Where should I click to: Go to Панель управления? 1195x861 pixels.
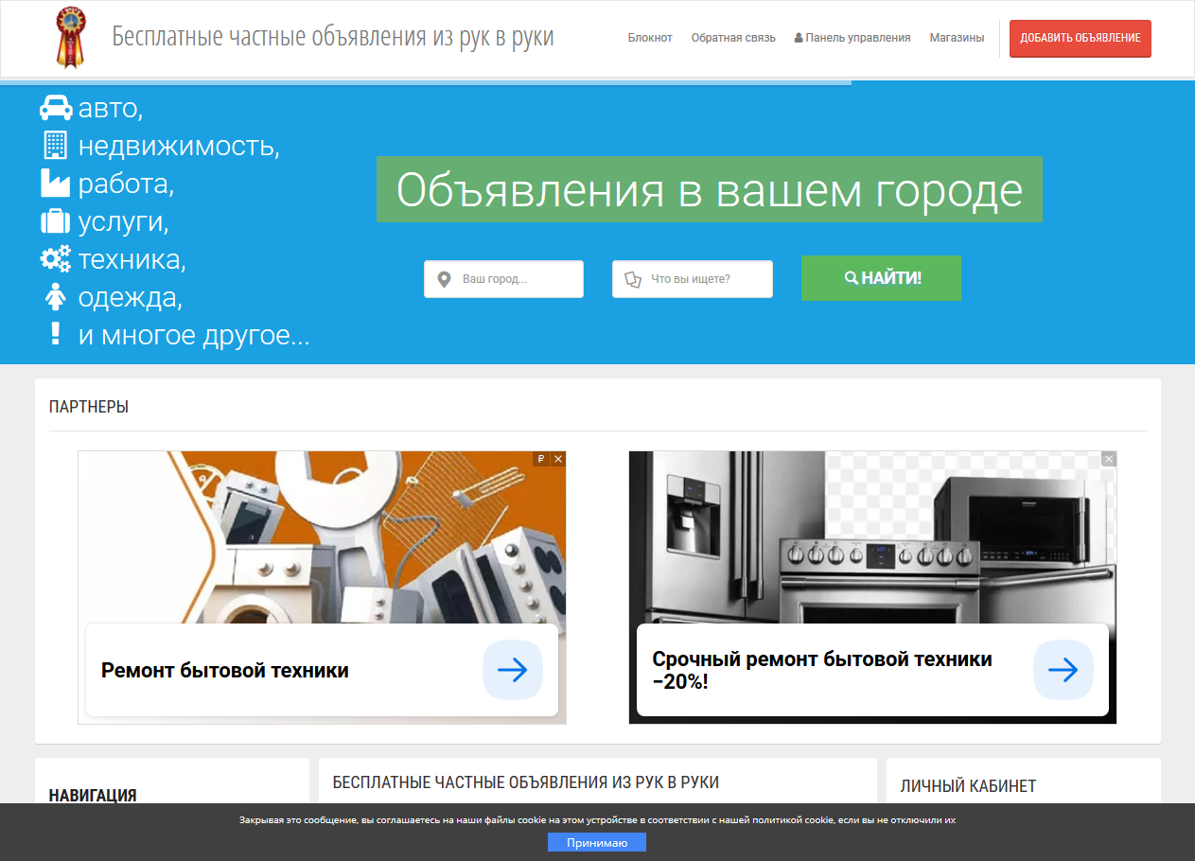(852, 38)
